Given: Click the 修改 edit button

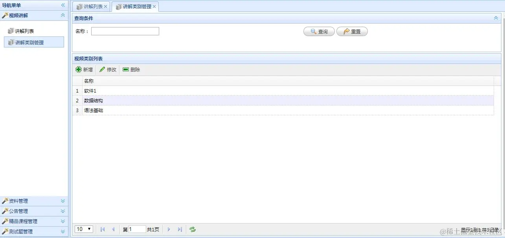Looking at the screenshot, I should click(108, 70).
